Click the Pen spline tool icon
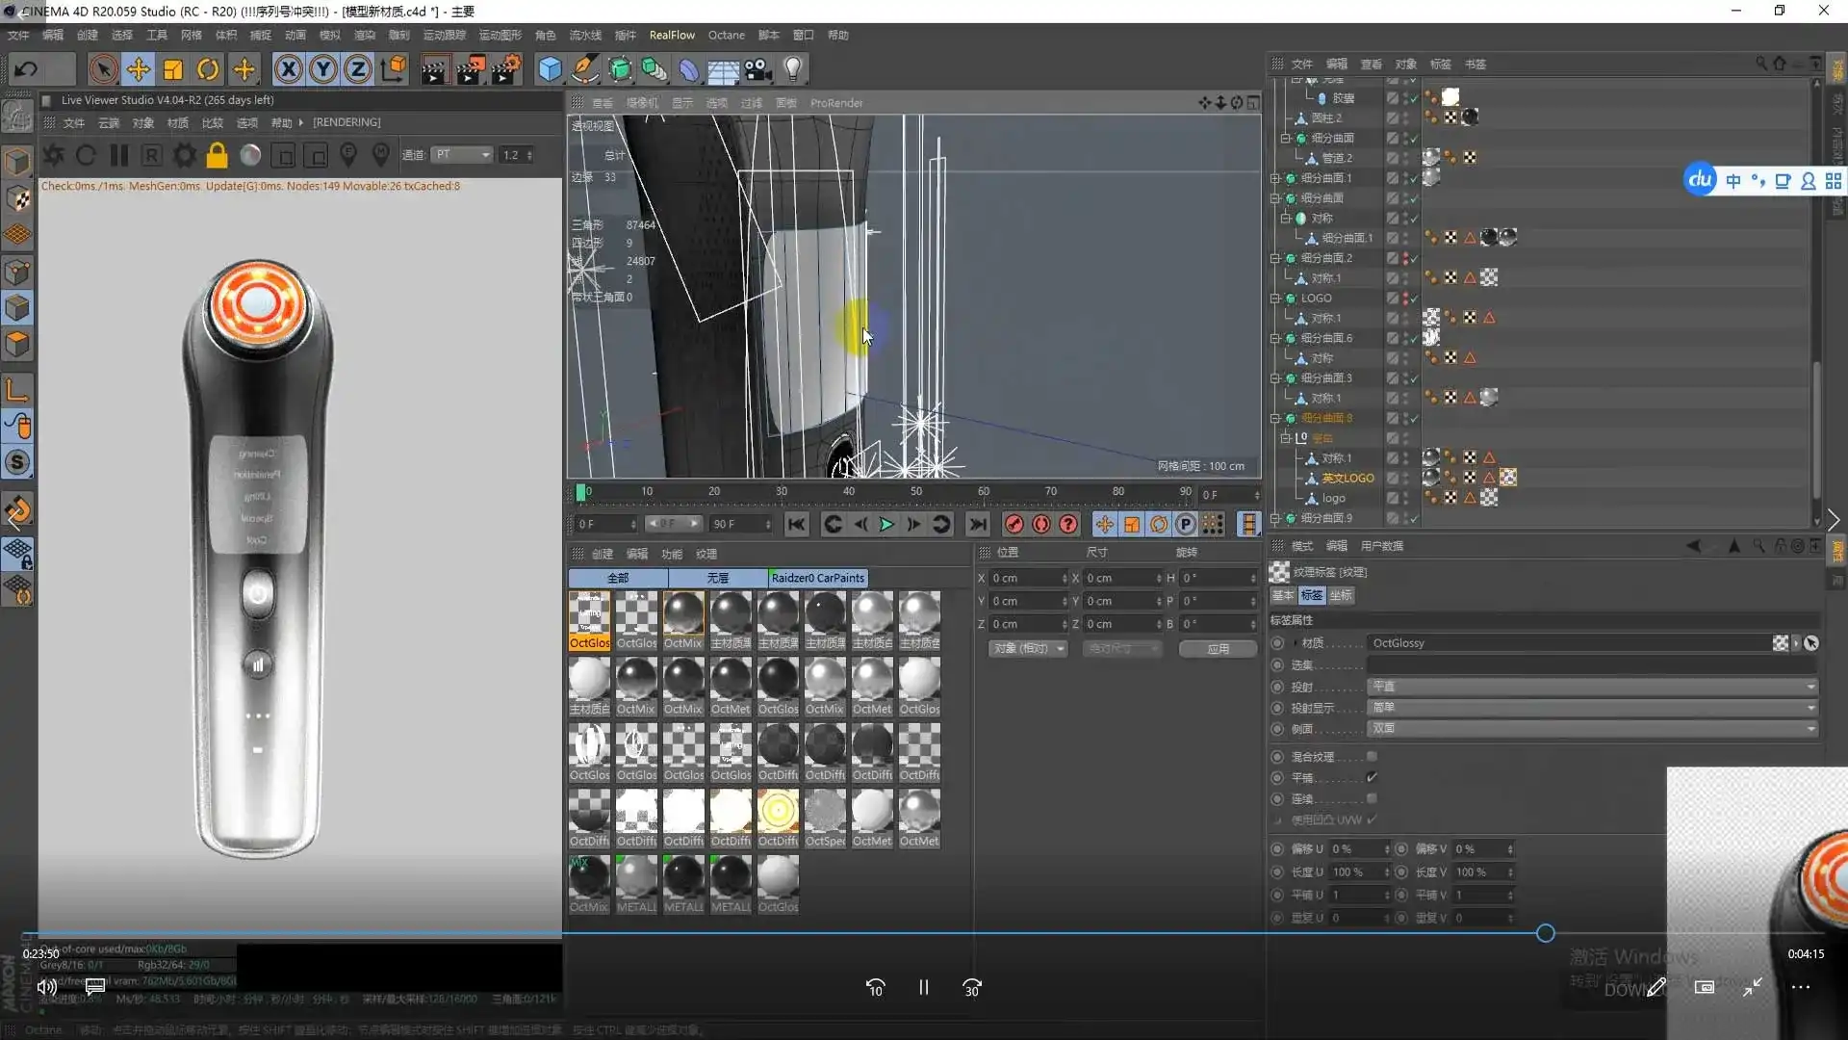 coord(585,69)
